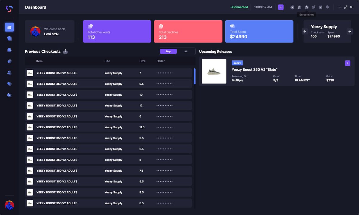
Task: Click the Size column header
Action: click(x=142, y=61)
